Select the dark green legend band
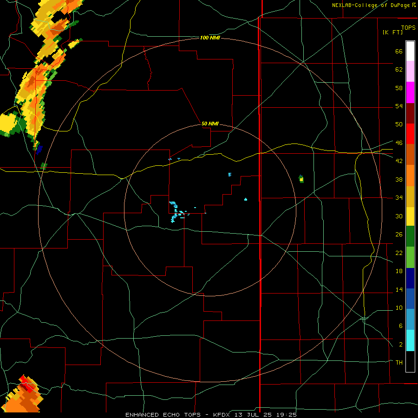This screenshot has width=418, height=418. click(x=410, y=236)
